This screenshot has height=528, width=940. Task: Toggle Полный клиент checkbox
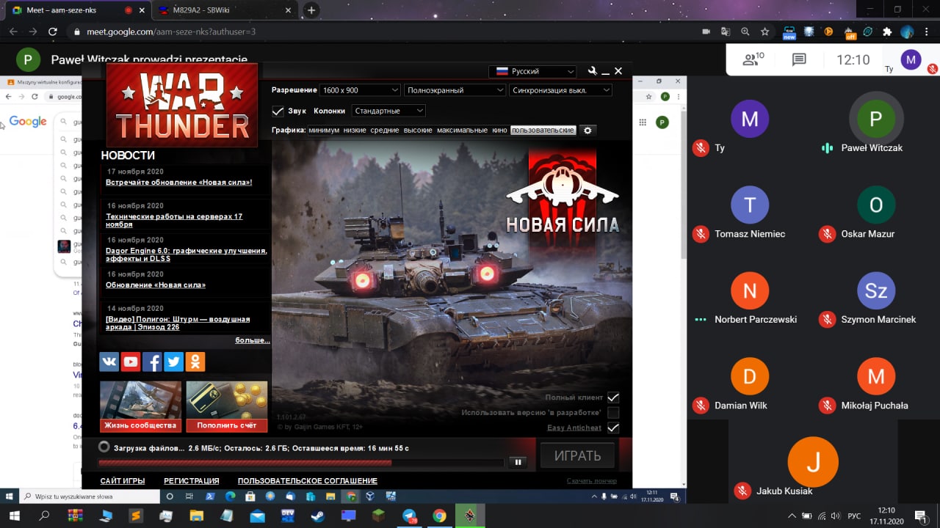point(613,397)
